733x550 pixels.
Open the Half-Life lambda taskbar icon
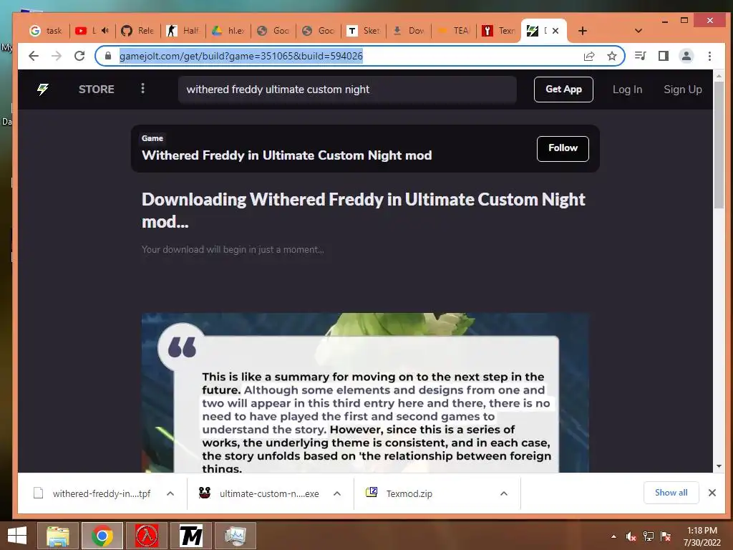(147, 536)
